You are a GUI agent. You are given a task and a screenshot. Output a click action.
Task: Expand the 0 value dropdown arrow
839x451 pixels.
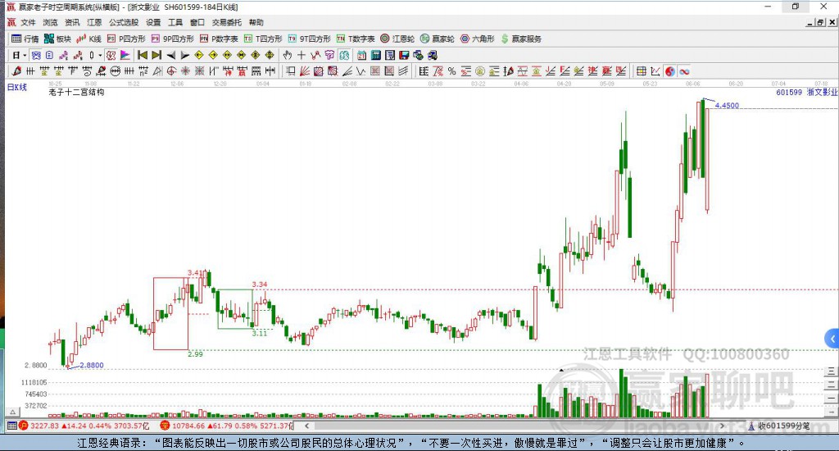[100, 55]
